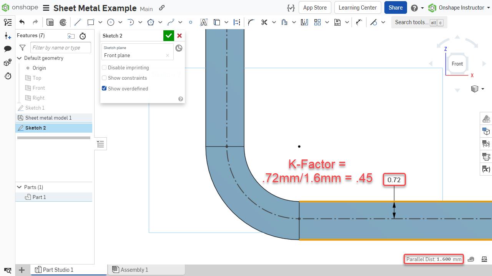Screen dimensions: 492x276
Task: Select the Line sketch tool
Action: [78, 22]
